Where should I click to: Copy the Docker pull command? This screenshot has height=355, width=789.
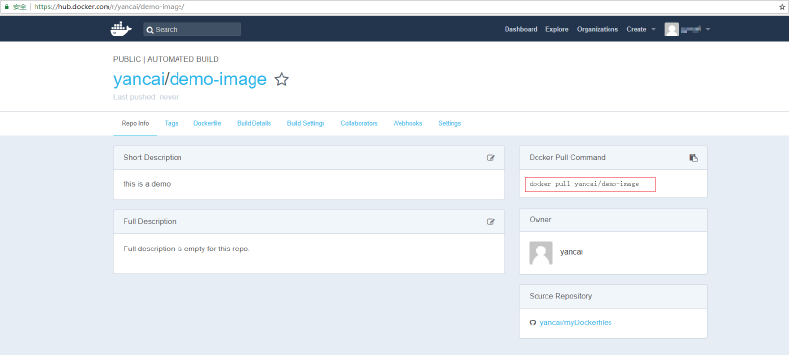pos(694,158)
